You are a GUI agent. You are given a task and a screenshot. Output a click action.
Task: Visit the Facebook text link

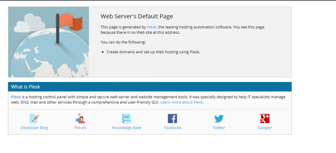173,128
